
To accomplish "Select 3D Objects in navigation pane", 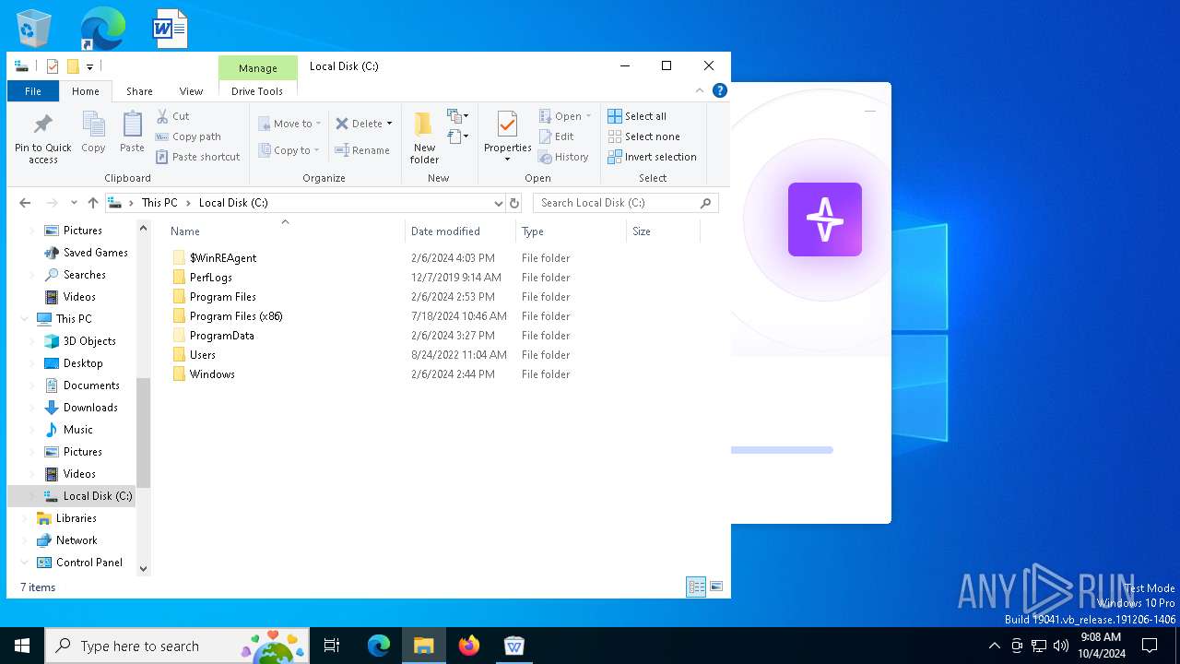I will (x=89, y=341).
